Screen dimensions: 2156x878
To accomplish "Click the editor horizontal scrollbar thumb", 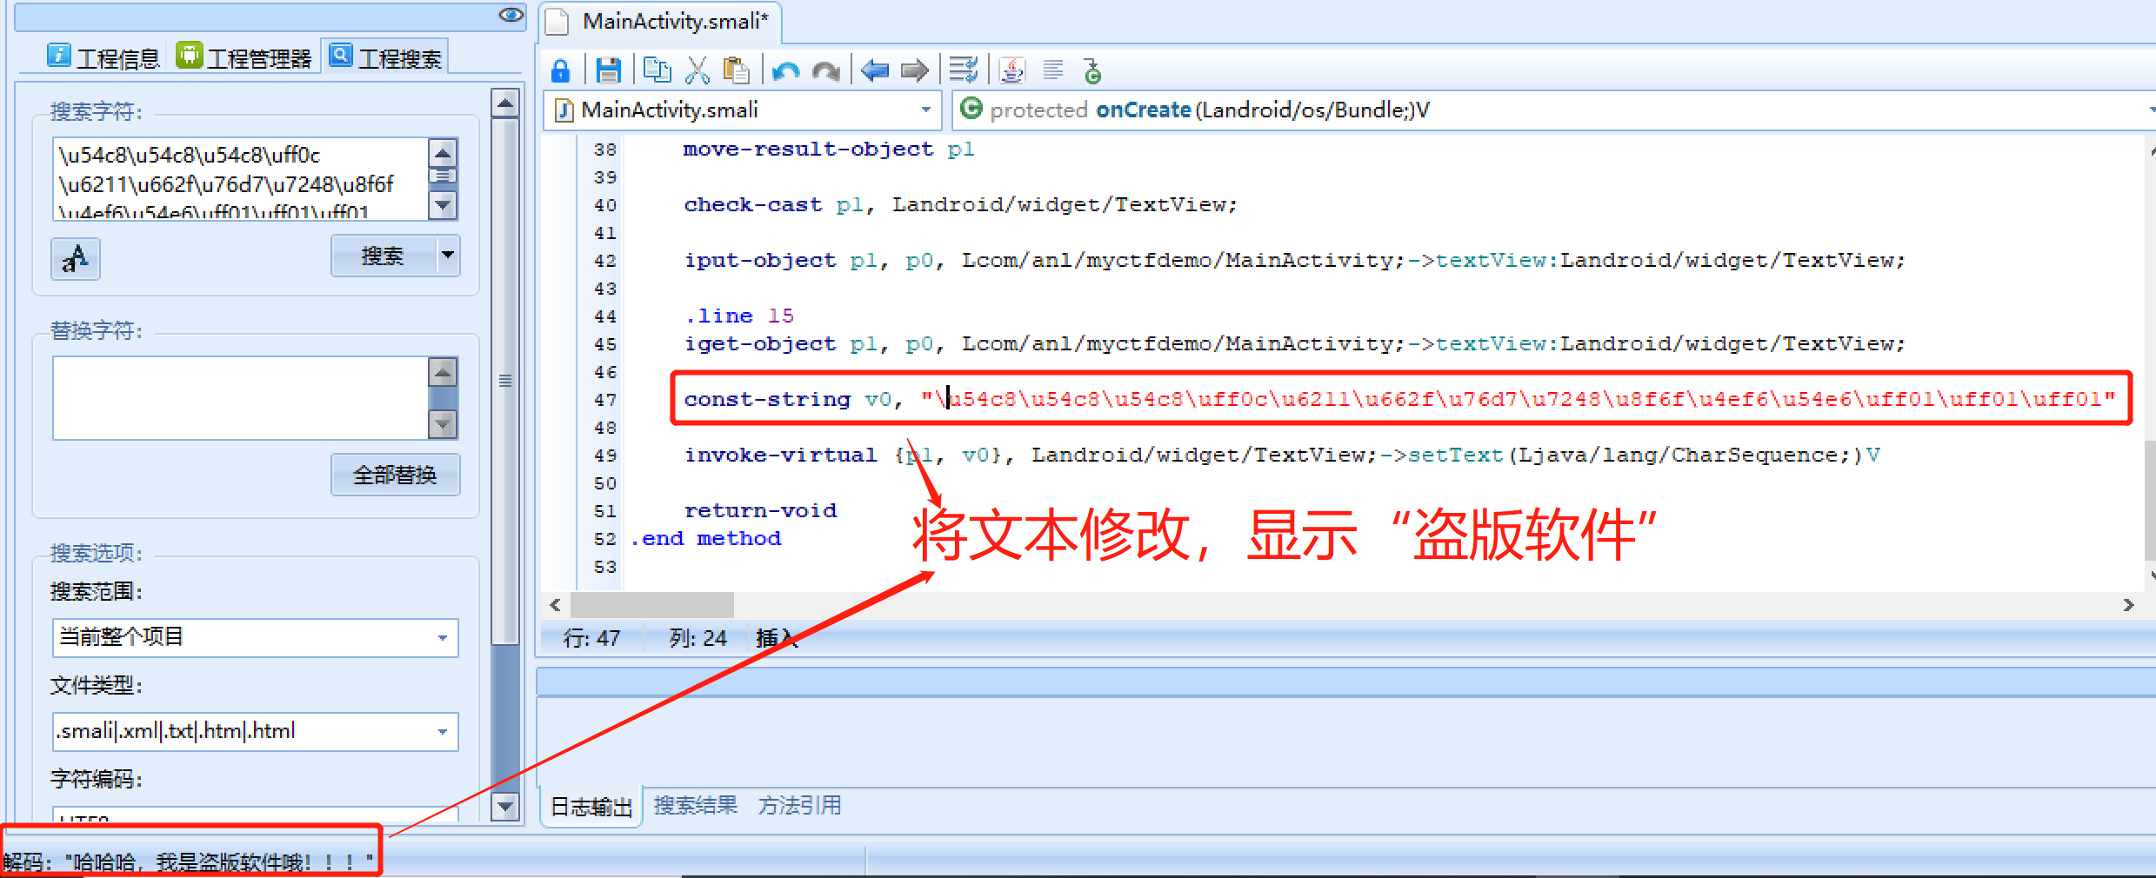I will pos(652,605).
